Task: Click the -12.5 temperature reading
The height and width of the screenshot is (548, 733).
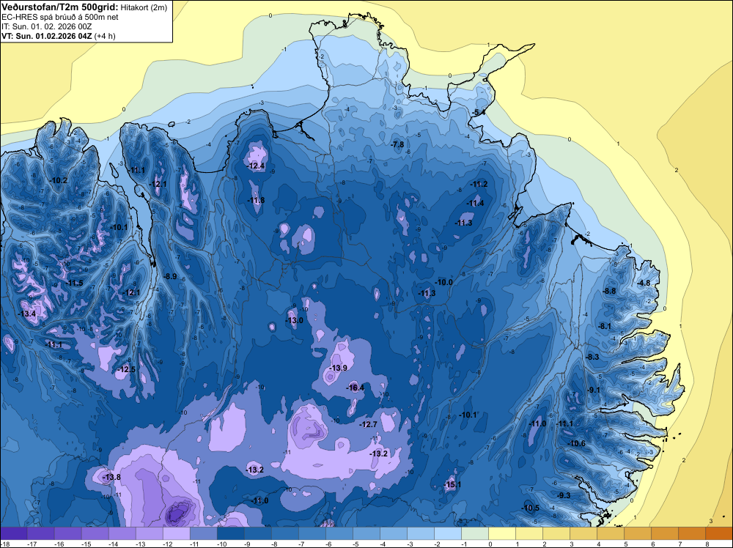Action: (126, 369)
